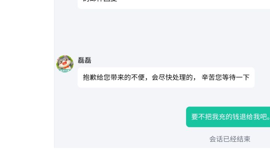
Task: Click the 会话已经结束 status notice
Action: (230, 139)
